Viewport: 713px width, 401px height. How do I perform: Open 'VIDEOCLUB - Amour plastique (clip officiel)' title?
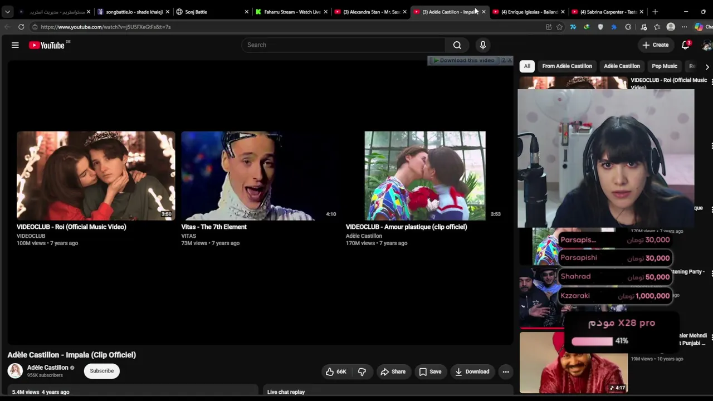(407, 227)
